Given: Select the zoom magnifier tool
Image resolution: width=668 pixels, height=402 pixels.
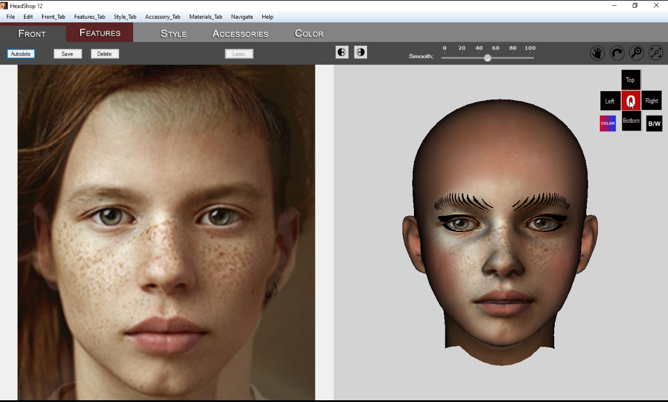Looking at the screenshot, I should (636, 53).
